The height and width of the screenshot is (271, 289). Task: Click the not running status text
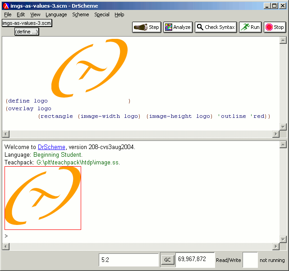(x=272, y=260)
